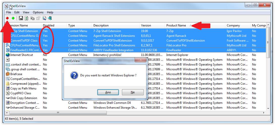Image resolution: width=275 pixels, height=125 pixels.
Task: Click the green Enable Selected Items button
Action: [x=13, y=18]
